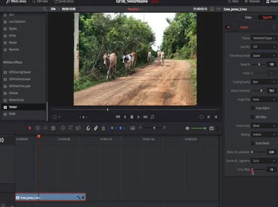Click the Overwrite clip toolbar icon
This screenshot has height=207, width=278.
(71, 128)
